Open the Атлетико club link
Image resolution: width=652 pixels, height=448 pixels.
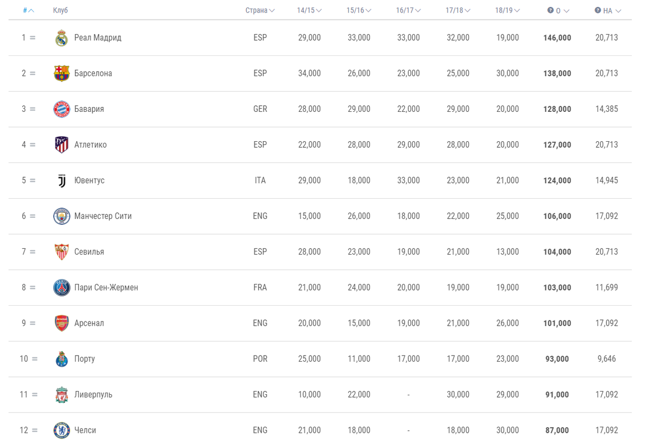tap(91, 145)
